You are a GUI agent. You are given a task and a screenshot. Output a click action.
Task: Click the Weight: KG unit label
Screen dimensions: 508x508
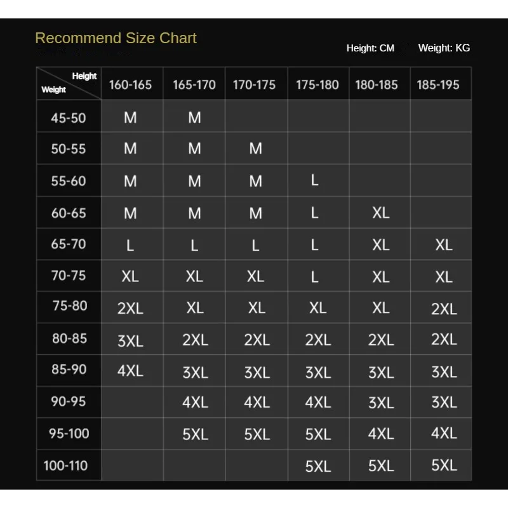coord(444,48)
